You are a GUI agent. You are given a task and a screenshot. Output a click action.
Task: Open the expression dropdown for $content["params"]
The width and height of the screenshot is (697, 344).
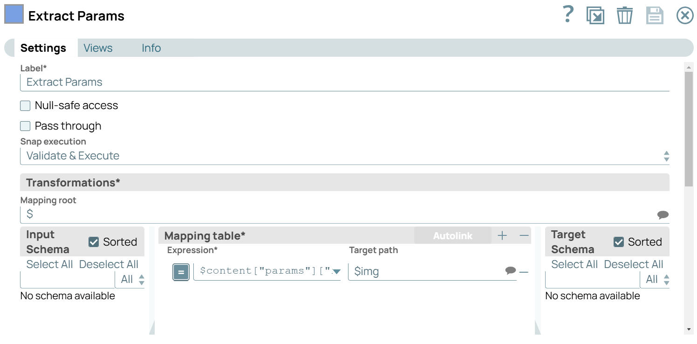337,272
